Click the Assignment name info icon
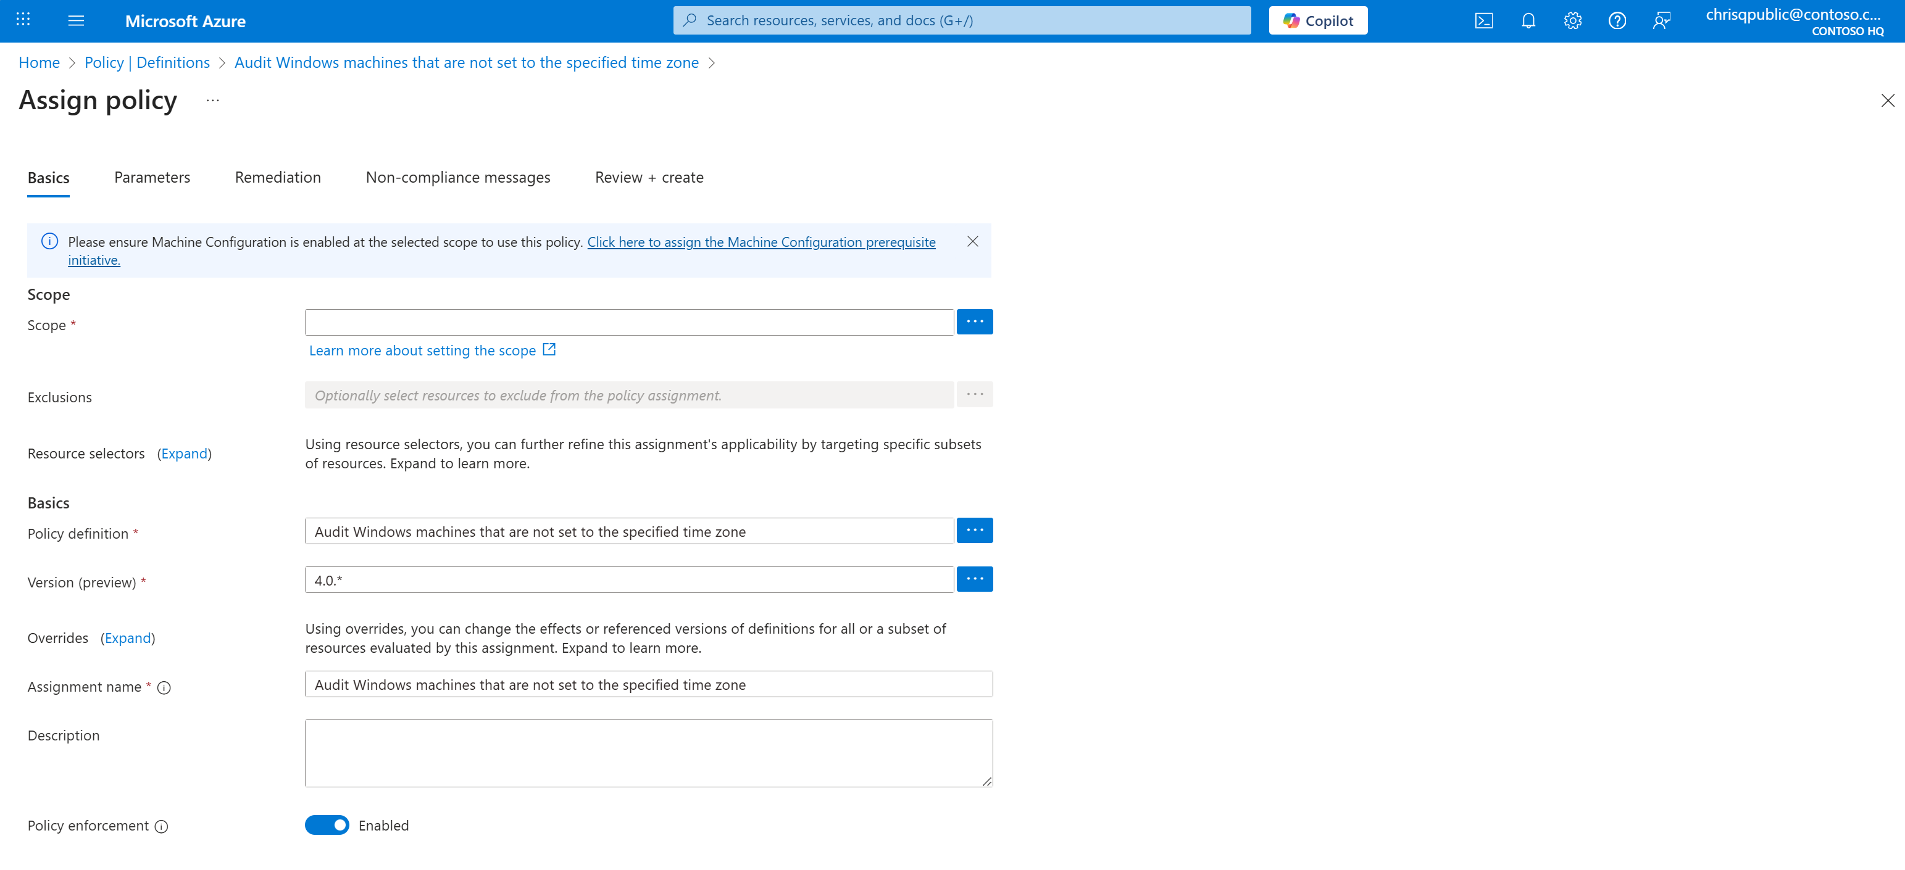1905x870 pixels. (164, 687)
